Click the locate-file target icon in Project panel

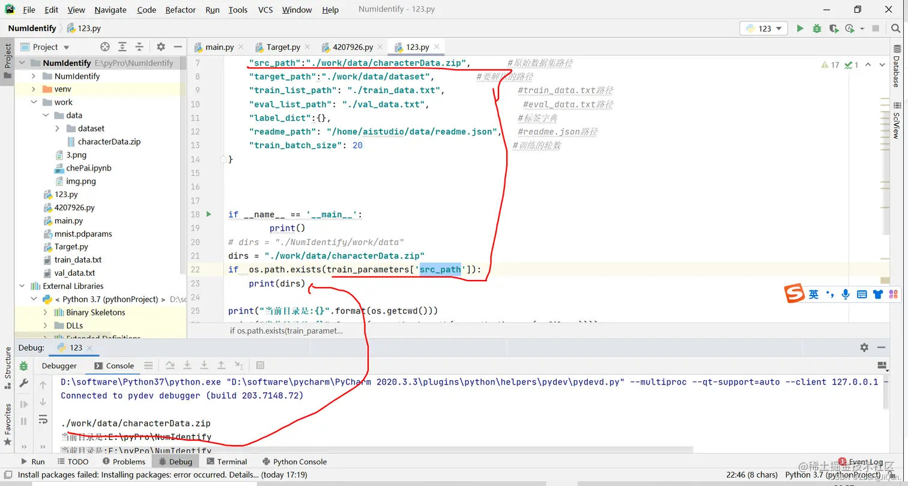point(105,47)
